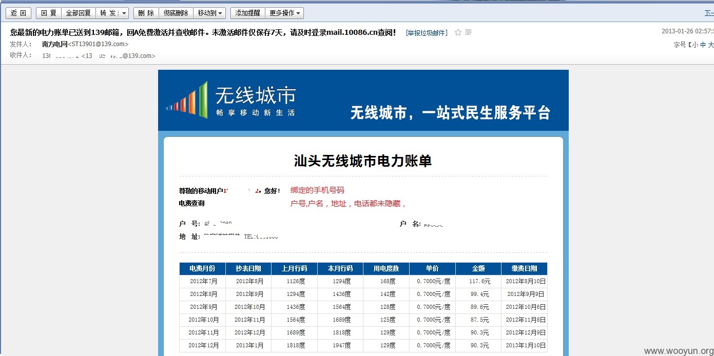Click the 125度 usage cell
Screen dimensions: 714x356
pyautogui.click(x=386, y=320)
